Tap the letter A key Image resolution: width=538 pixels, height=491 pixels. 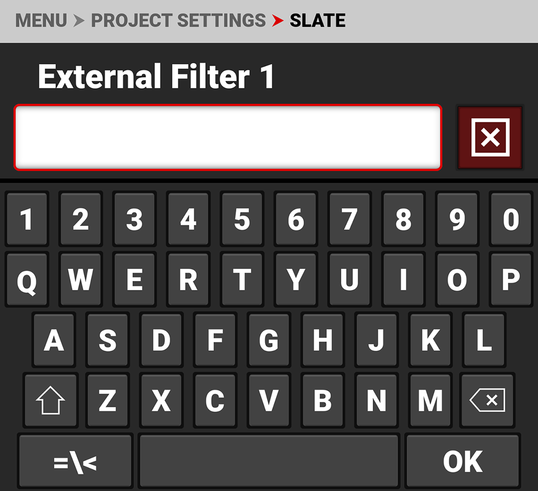(54, 340)
